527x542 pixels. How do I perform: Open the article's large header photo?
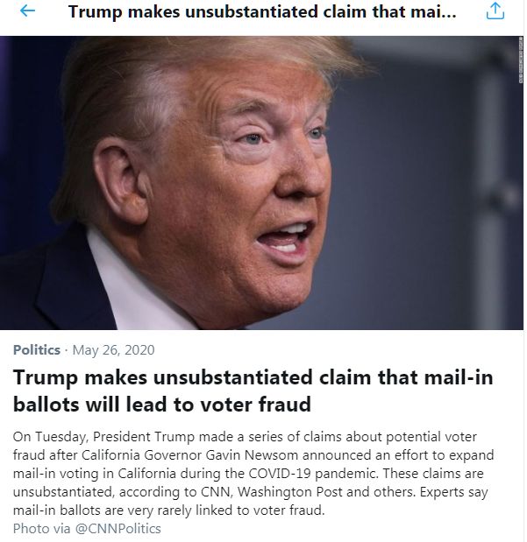point(261,183)
